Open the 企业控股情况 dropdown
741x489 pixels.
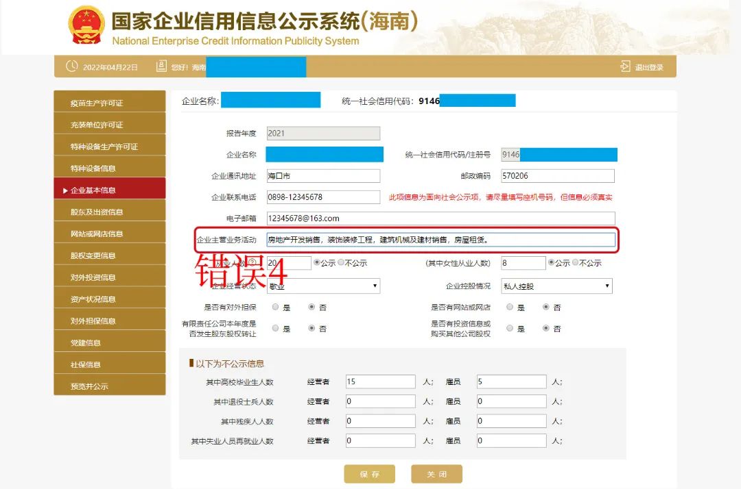tap(556, 286)
